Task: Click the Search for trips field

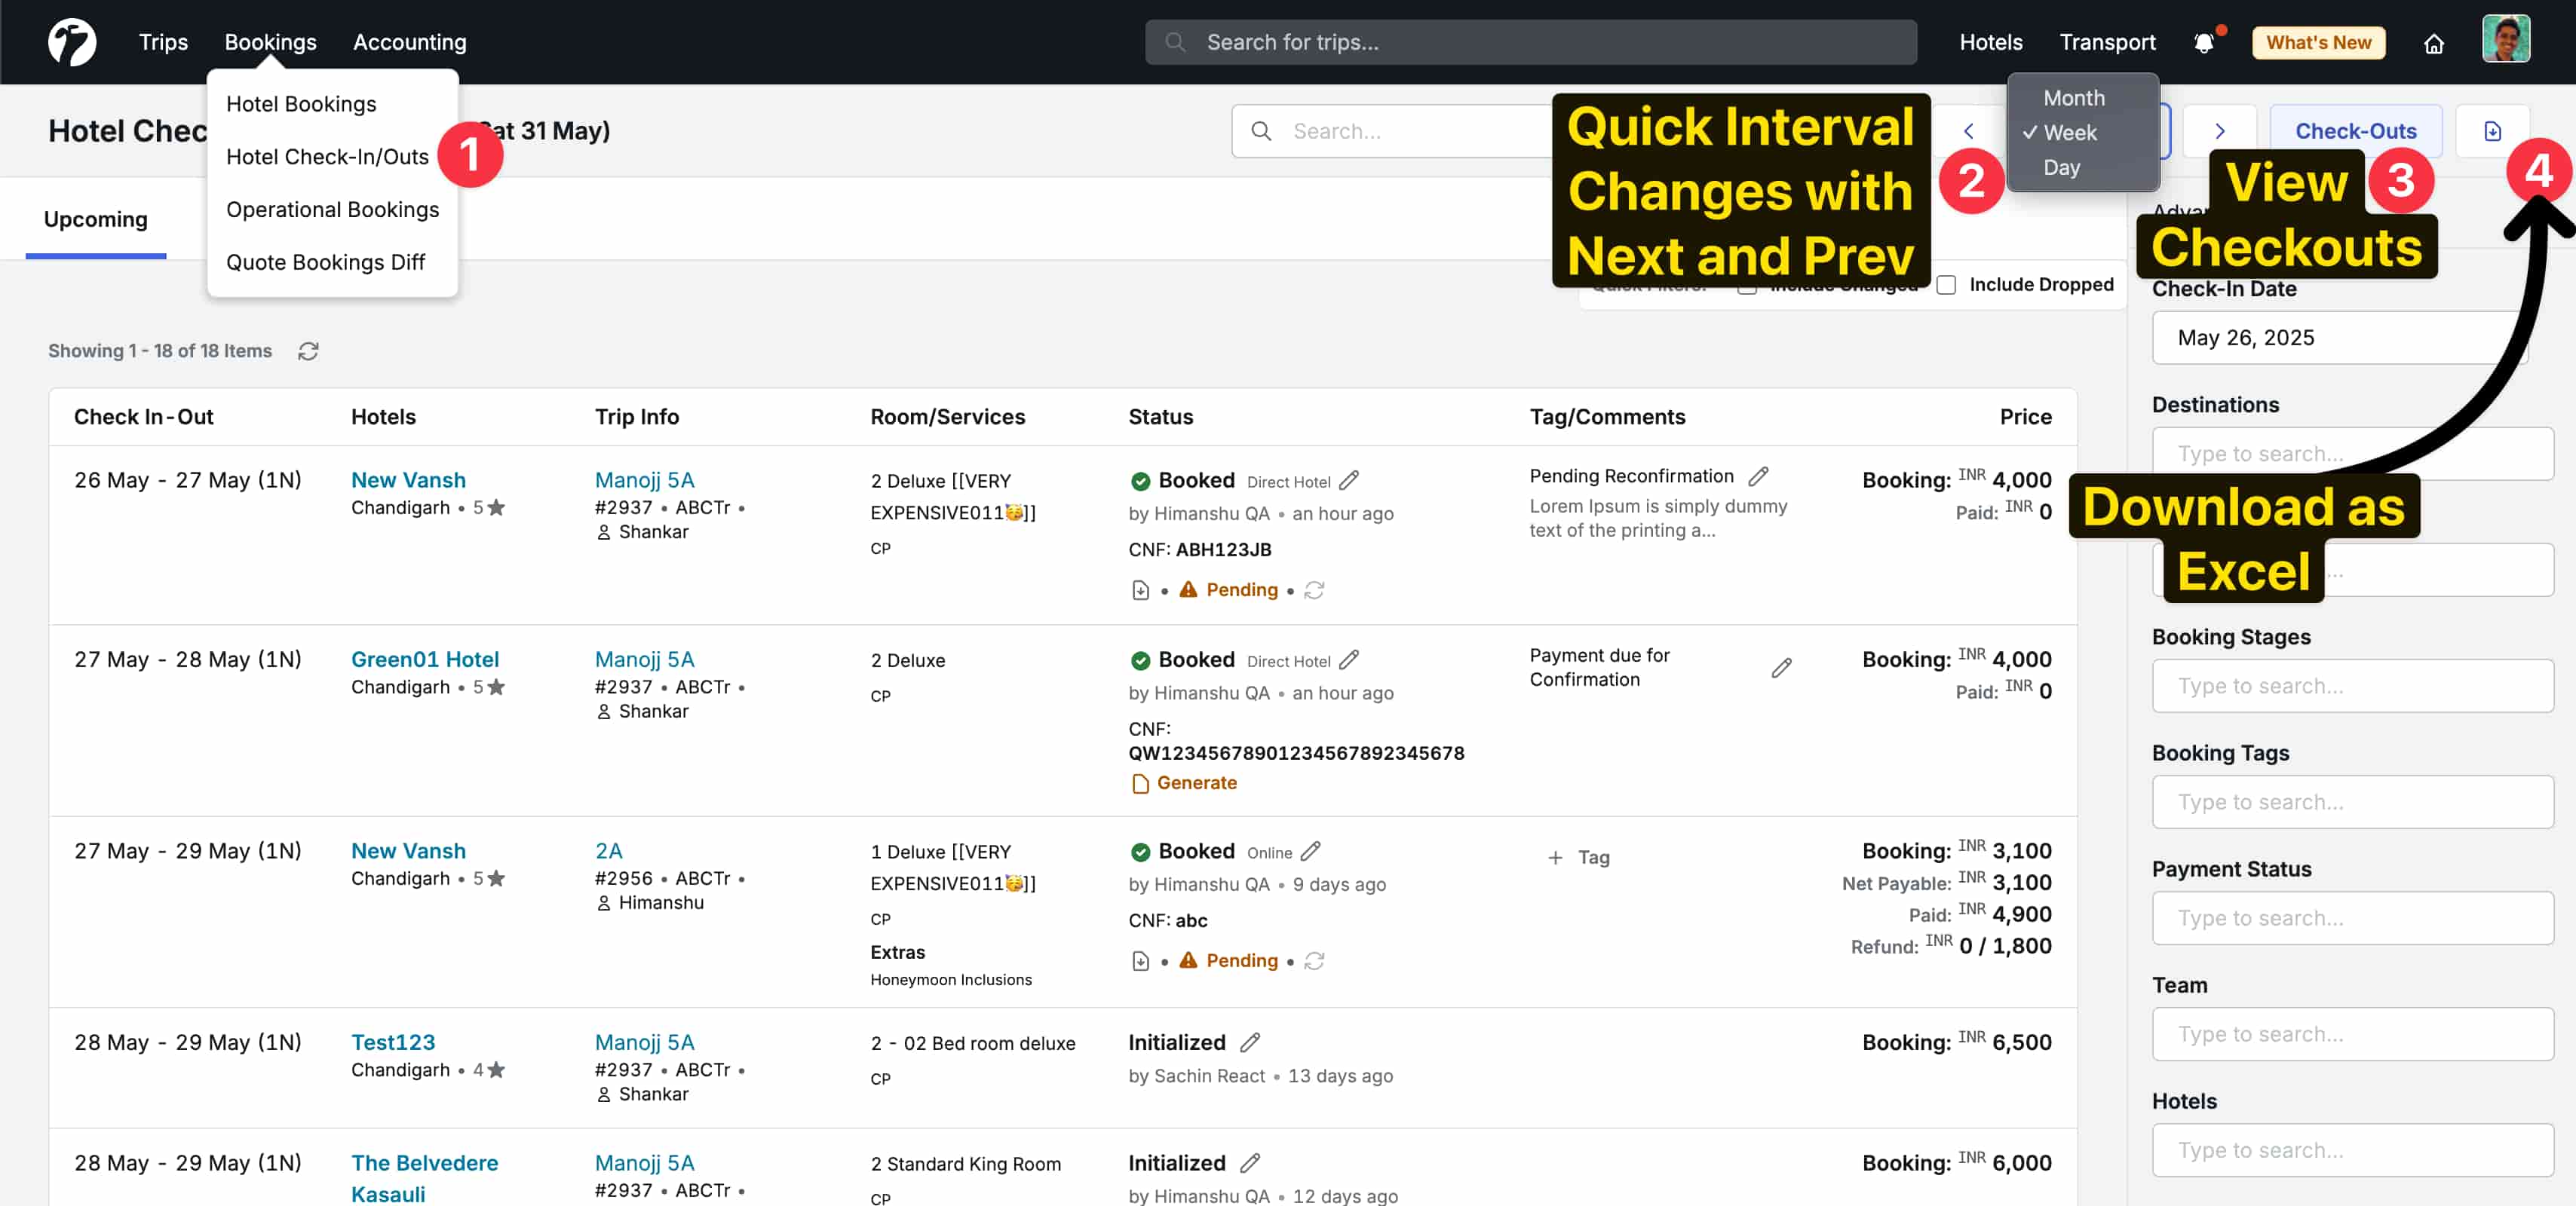Action: [x=1530, y=42]
